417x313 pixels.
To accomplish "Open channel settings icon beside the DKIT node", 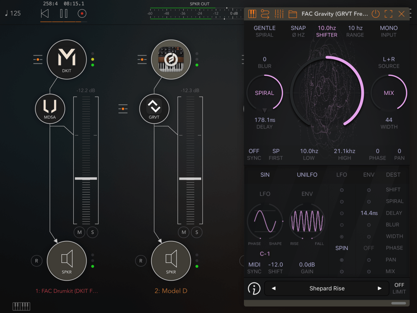I will point(38,59).
